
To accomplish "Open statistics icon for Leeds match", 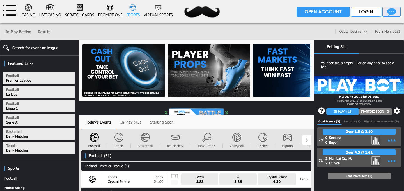I will click(175, 176).
